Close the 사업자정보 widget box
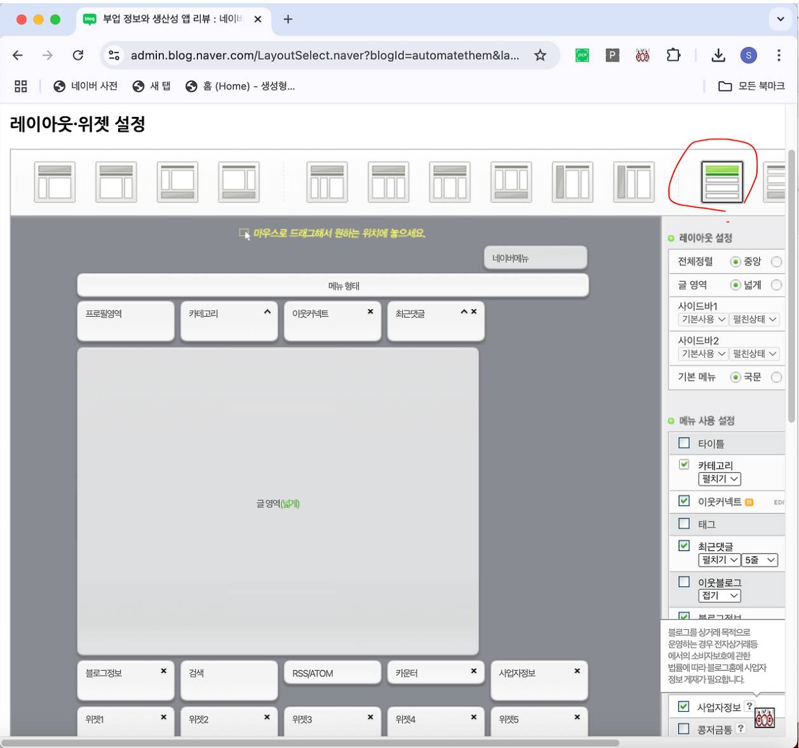Viewport: 799px width, 748px height. 577,671
